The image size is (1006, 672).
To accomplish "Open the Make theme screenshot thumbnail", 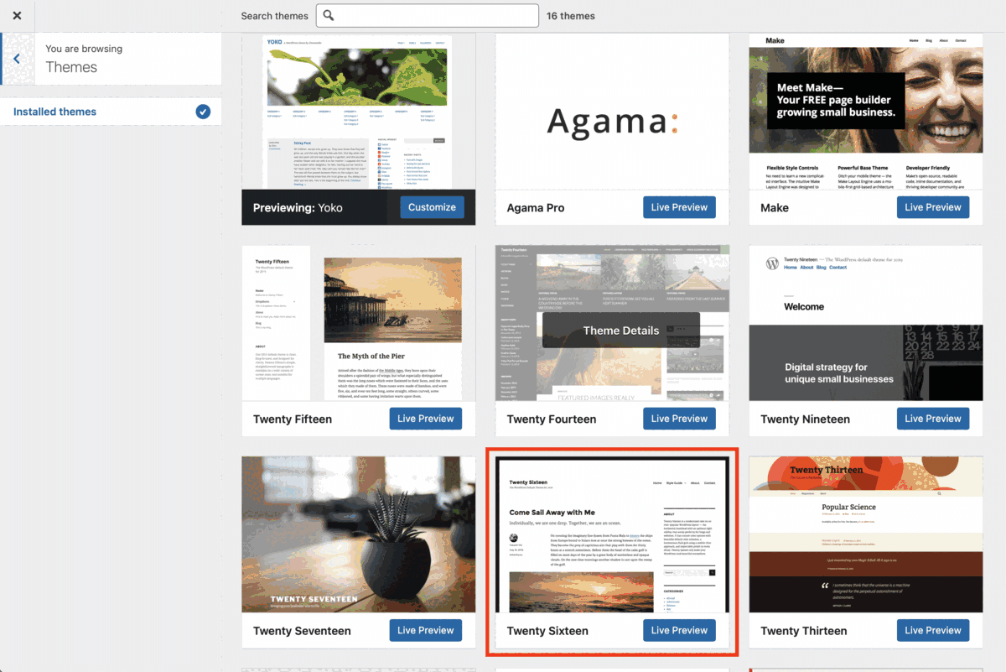I will [866, 112].
